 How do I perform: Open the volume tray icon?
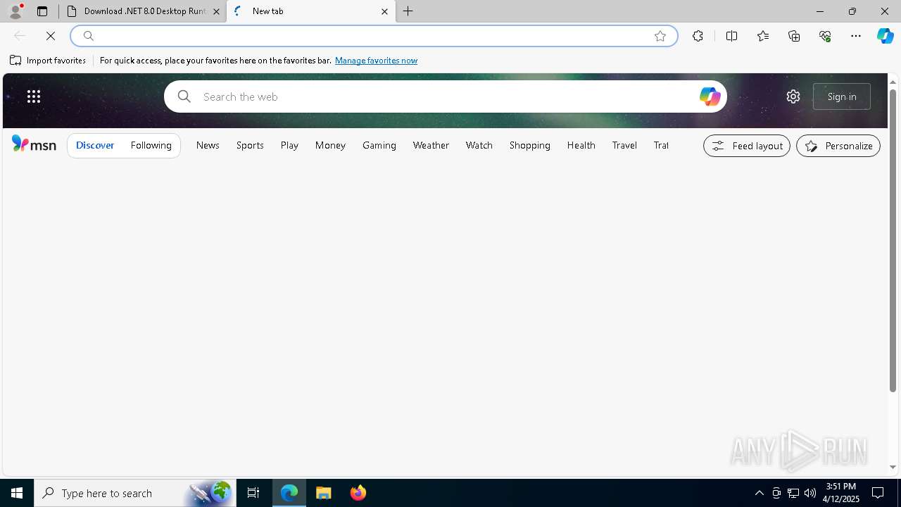coord(810,493)
